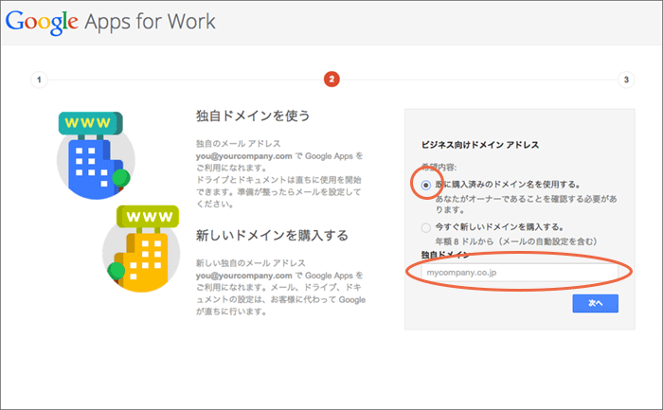Click the 新しい独自のメール アドレス line

pos(250,263)
